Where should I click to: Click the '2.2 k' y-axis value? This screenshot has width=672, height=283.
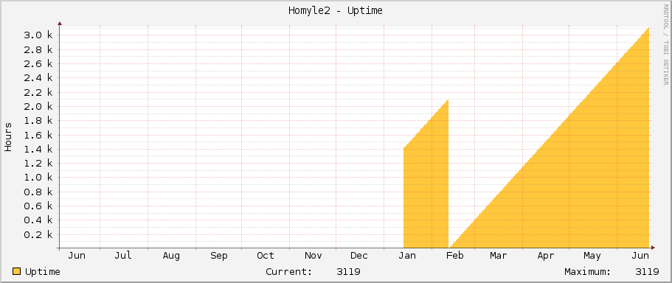tap(38, 92)
